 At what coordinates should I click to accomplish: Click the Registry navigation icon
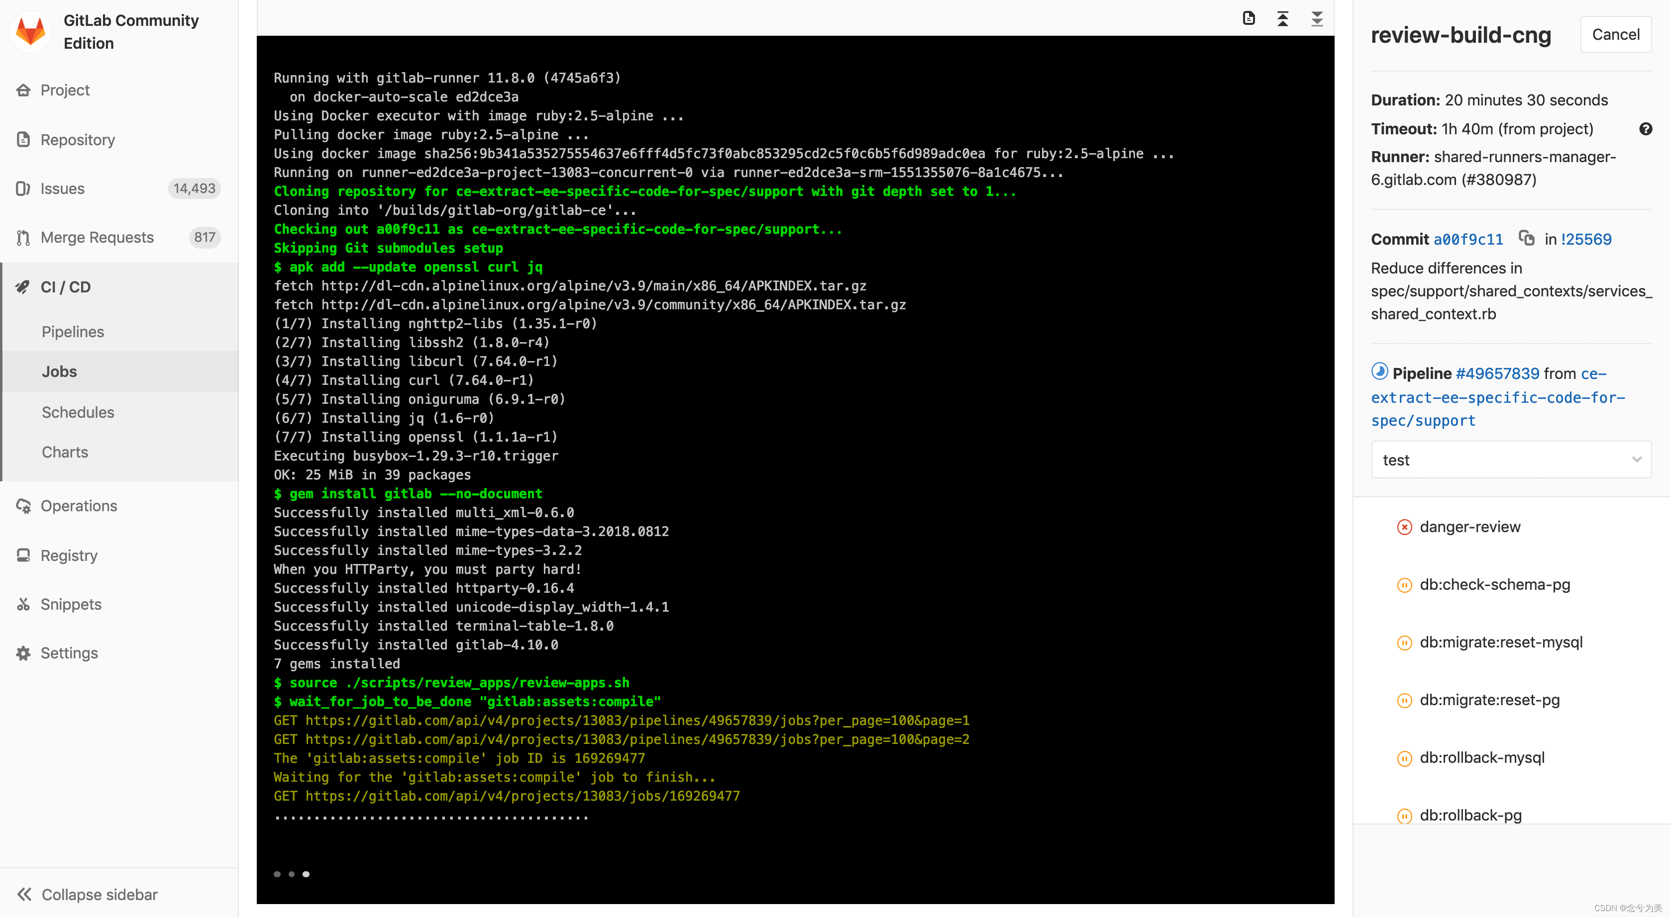pos(25,554)
